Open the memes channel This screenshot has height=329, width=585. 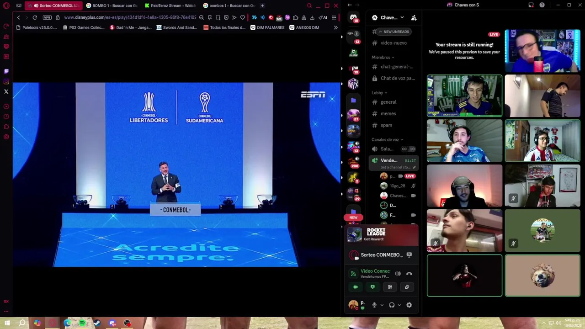click(394, 113)
